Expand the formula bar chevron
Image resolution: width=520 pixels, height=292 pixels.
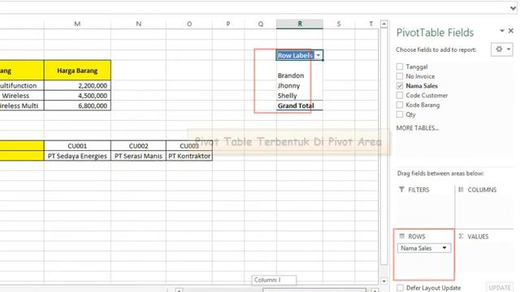pyautogui.click(x=513, y=8)
